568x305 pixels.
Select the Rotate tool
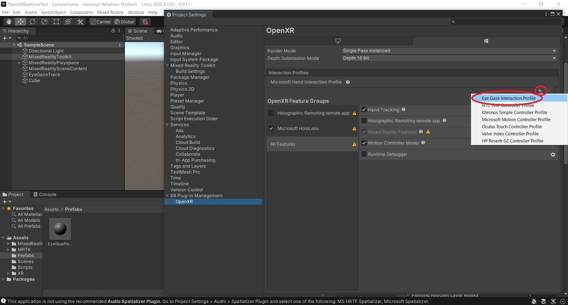[x=33, y=22]
